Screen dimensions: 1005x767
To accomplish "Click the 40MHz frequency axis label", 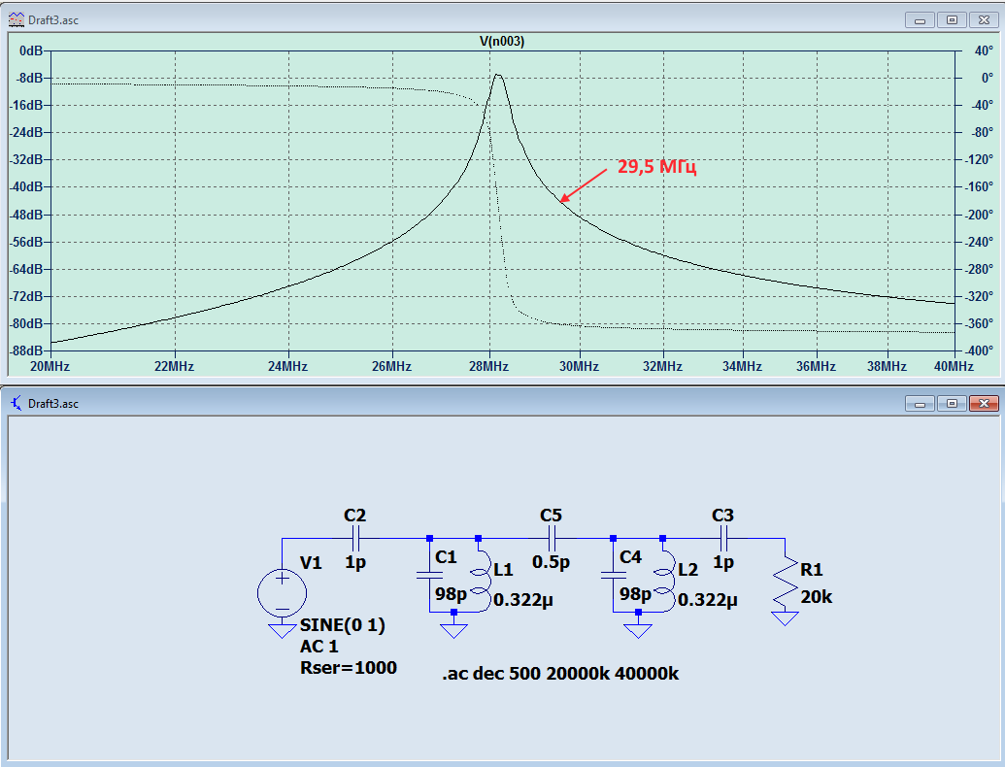I will coord(954,367).
